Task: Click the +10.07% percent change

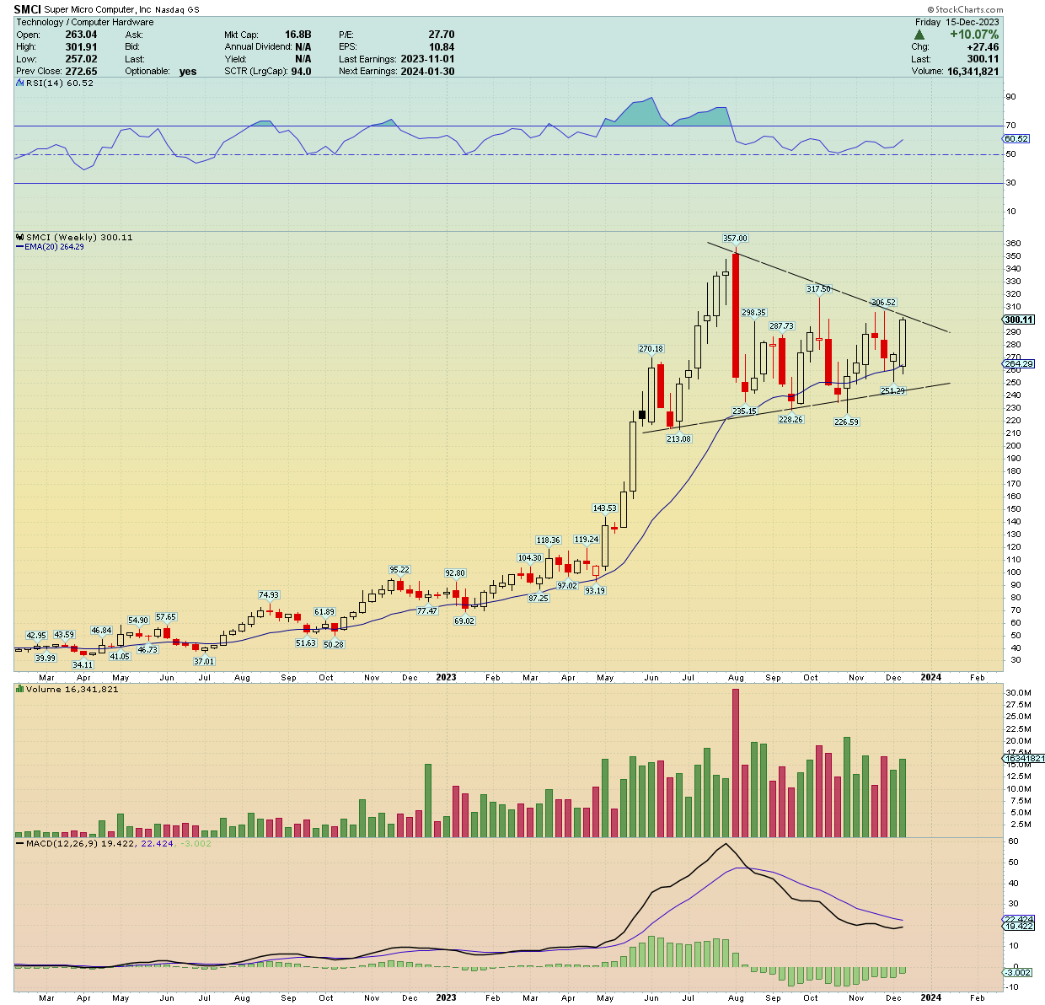Action: point(973,35)
